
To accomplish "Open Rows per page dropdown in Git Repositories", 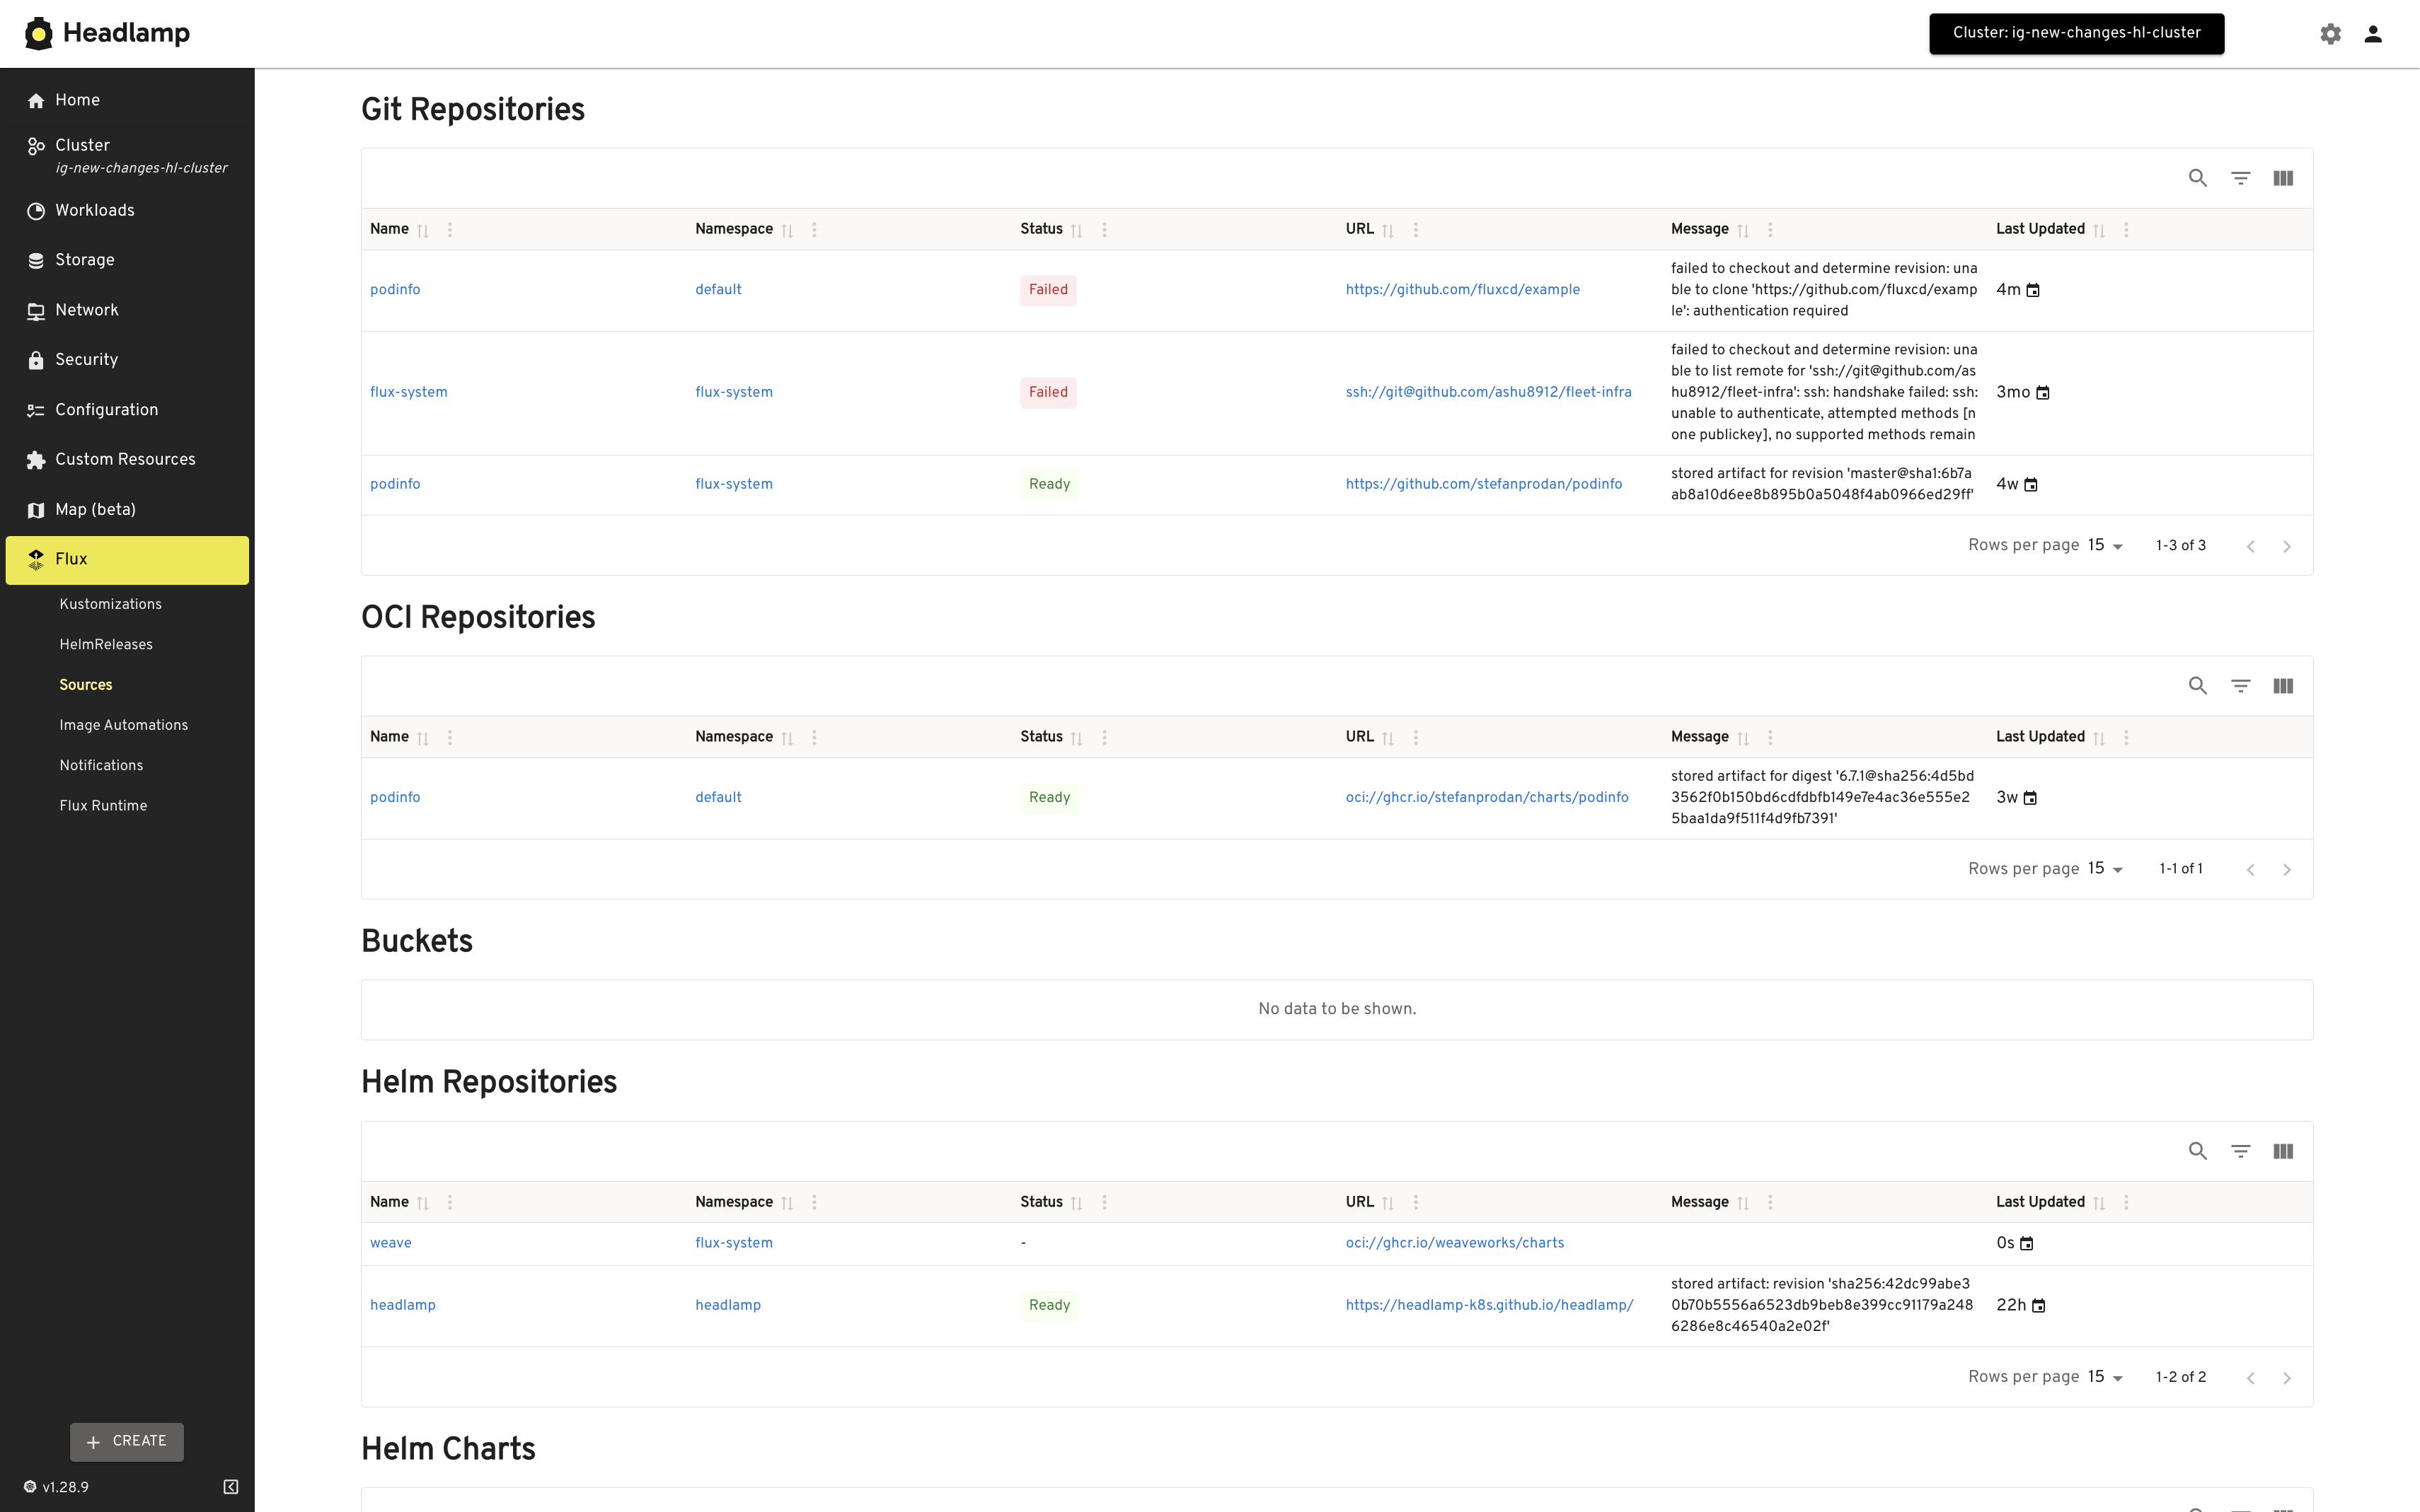I will click(x=2105, y=546).
